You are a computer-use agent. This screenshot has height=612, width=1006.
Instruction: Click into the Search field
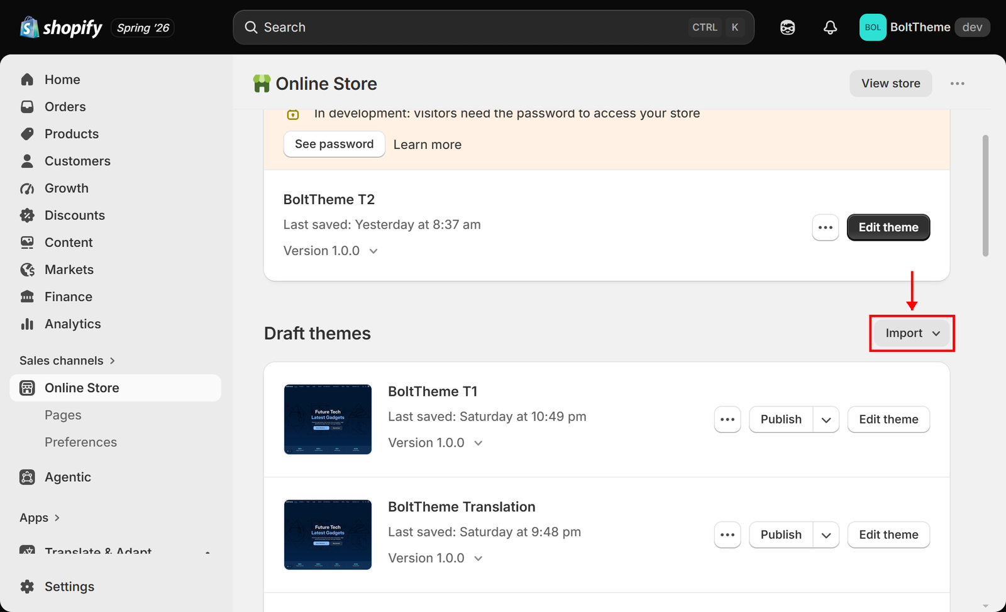coord(493,28)
